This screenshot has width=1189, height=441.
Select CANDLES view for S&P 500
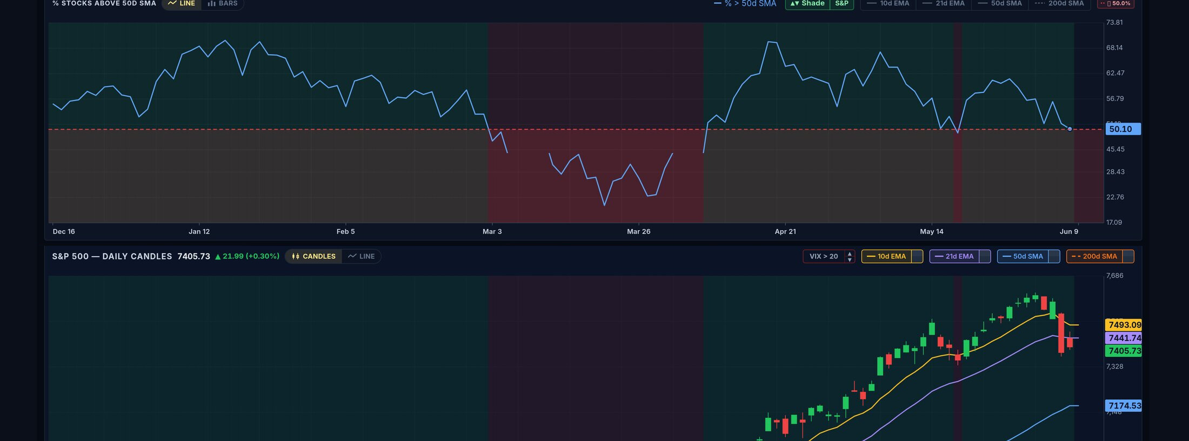pos(313,256)
